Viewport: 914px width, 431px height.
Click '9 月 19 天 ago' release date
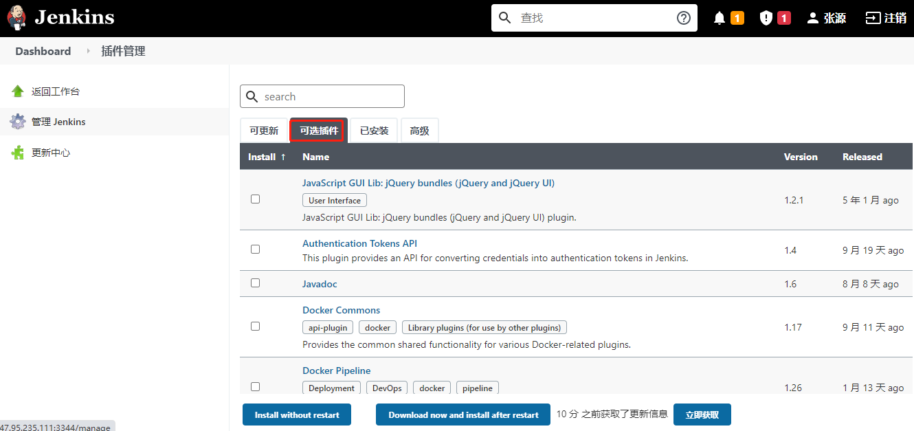click(x=873, y=250)
